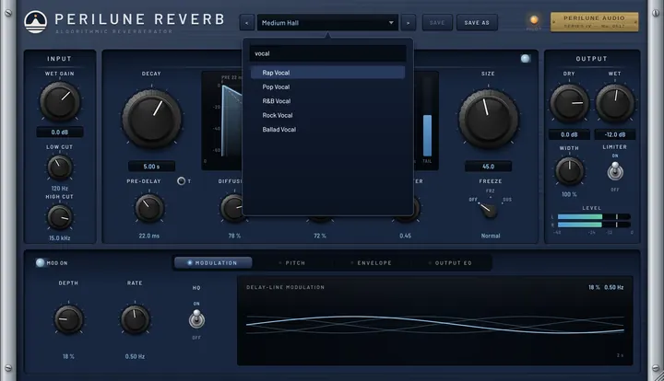Toggle the main panel indicator light
The height and width of the screenshot is (381, 664).
526,59
